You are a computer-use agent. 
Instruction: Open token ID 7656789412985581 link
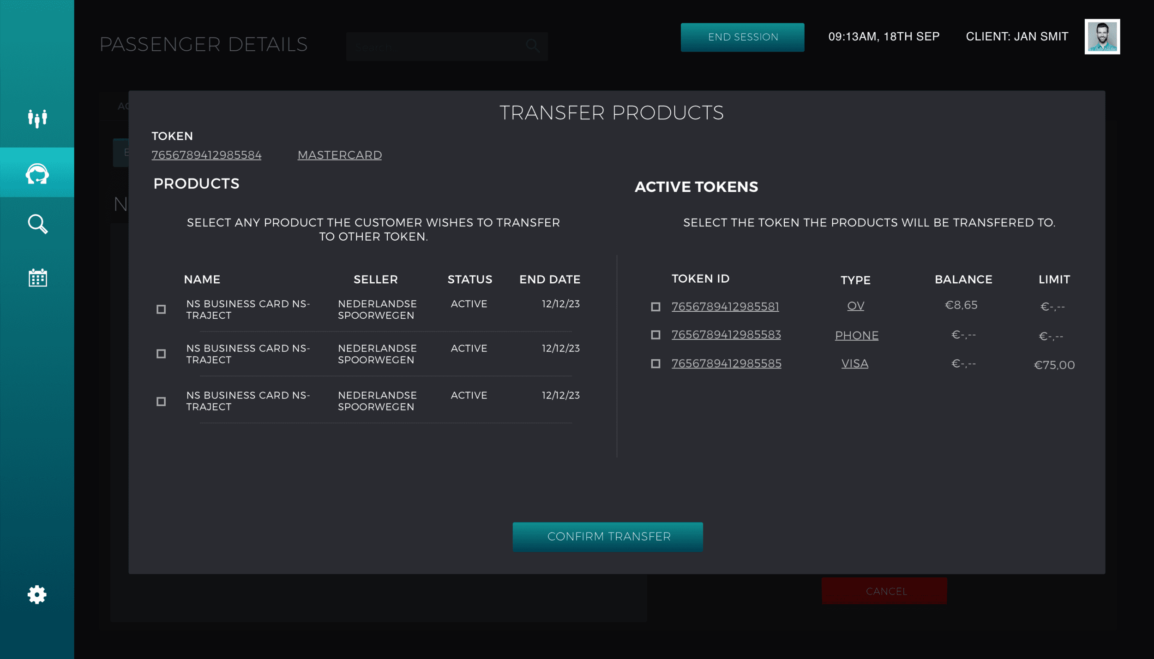pos(725,307)
